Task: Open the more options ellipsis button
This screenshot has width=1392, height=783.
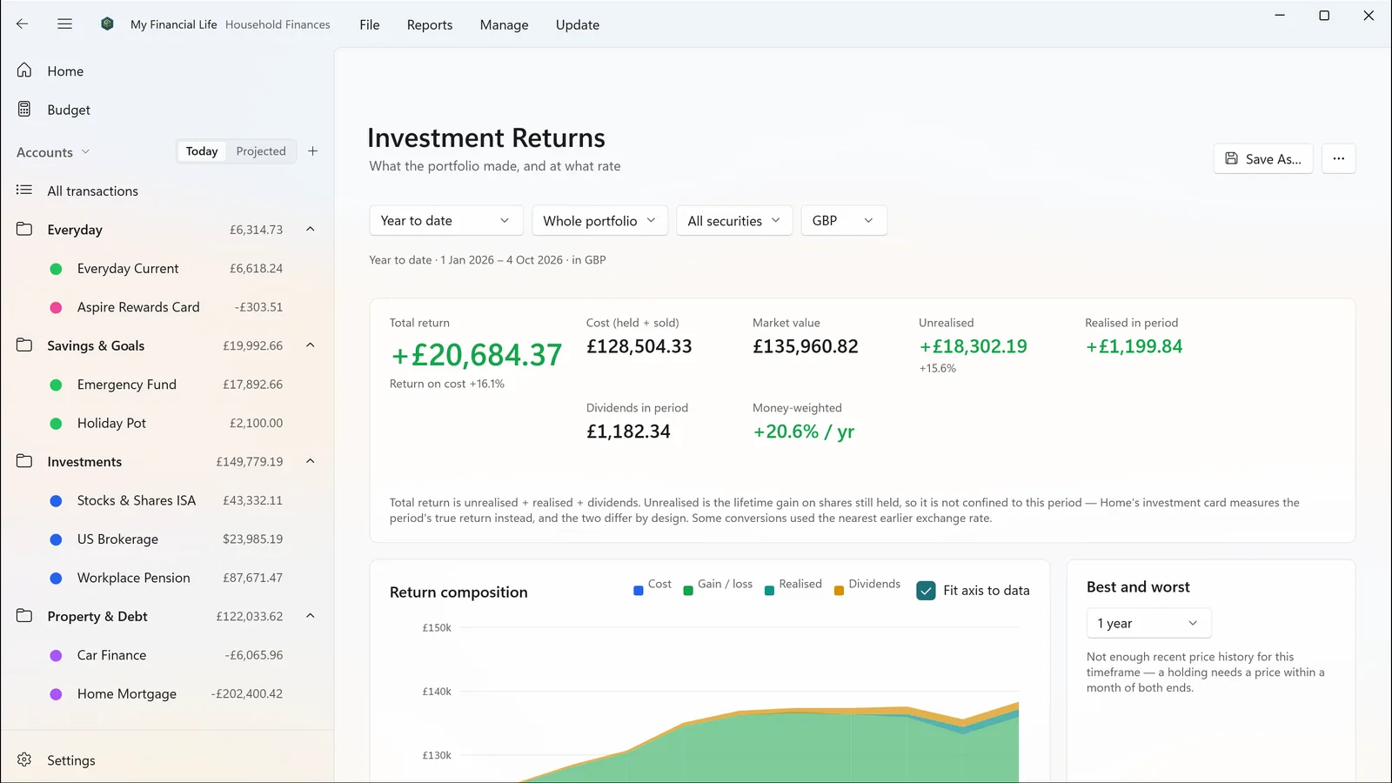Action: click(1339, 158)
